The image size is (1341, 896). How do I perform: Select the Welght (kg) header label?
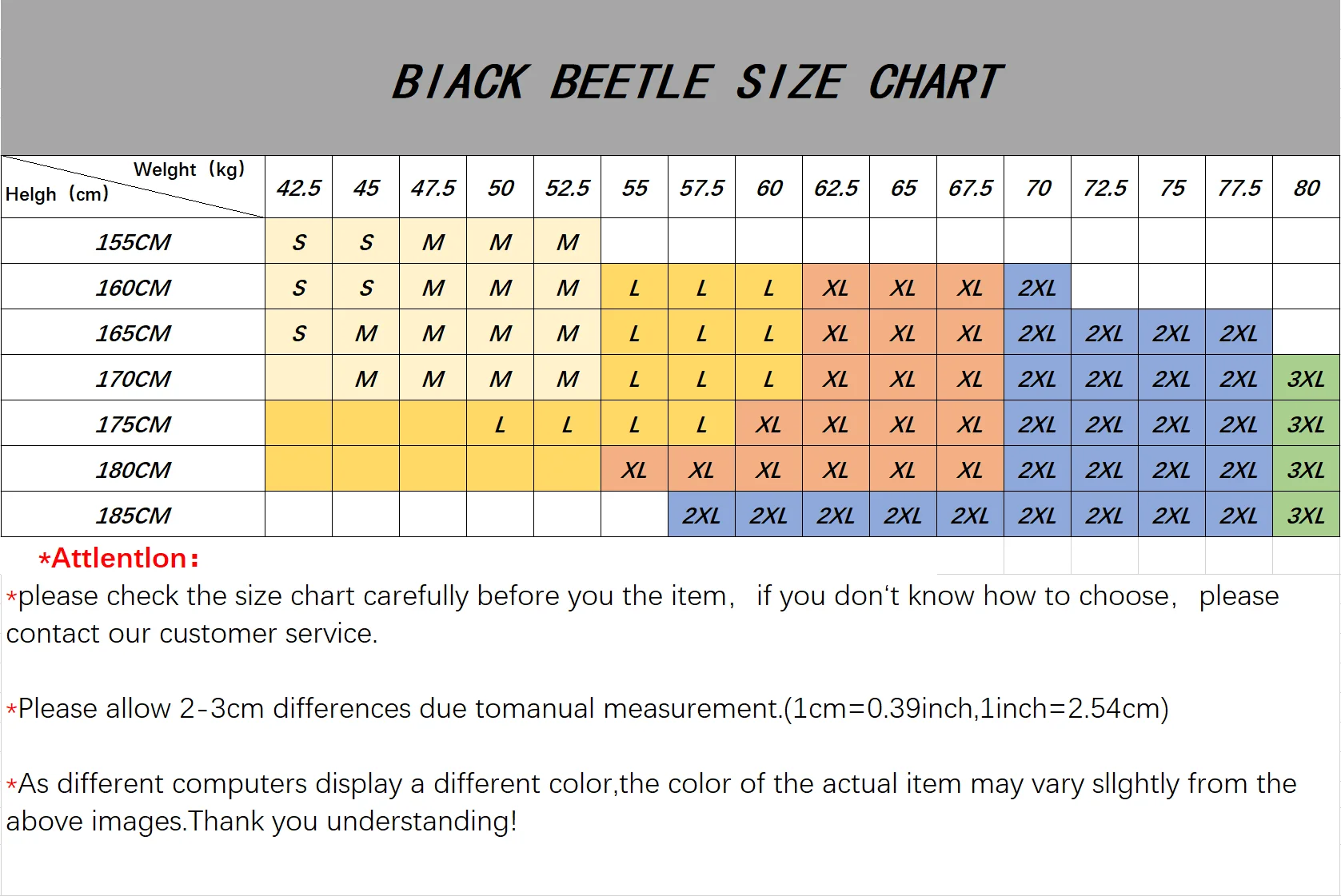click(189, 169)
